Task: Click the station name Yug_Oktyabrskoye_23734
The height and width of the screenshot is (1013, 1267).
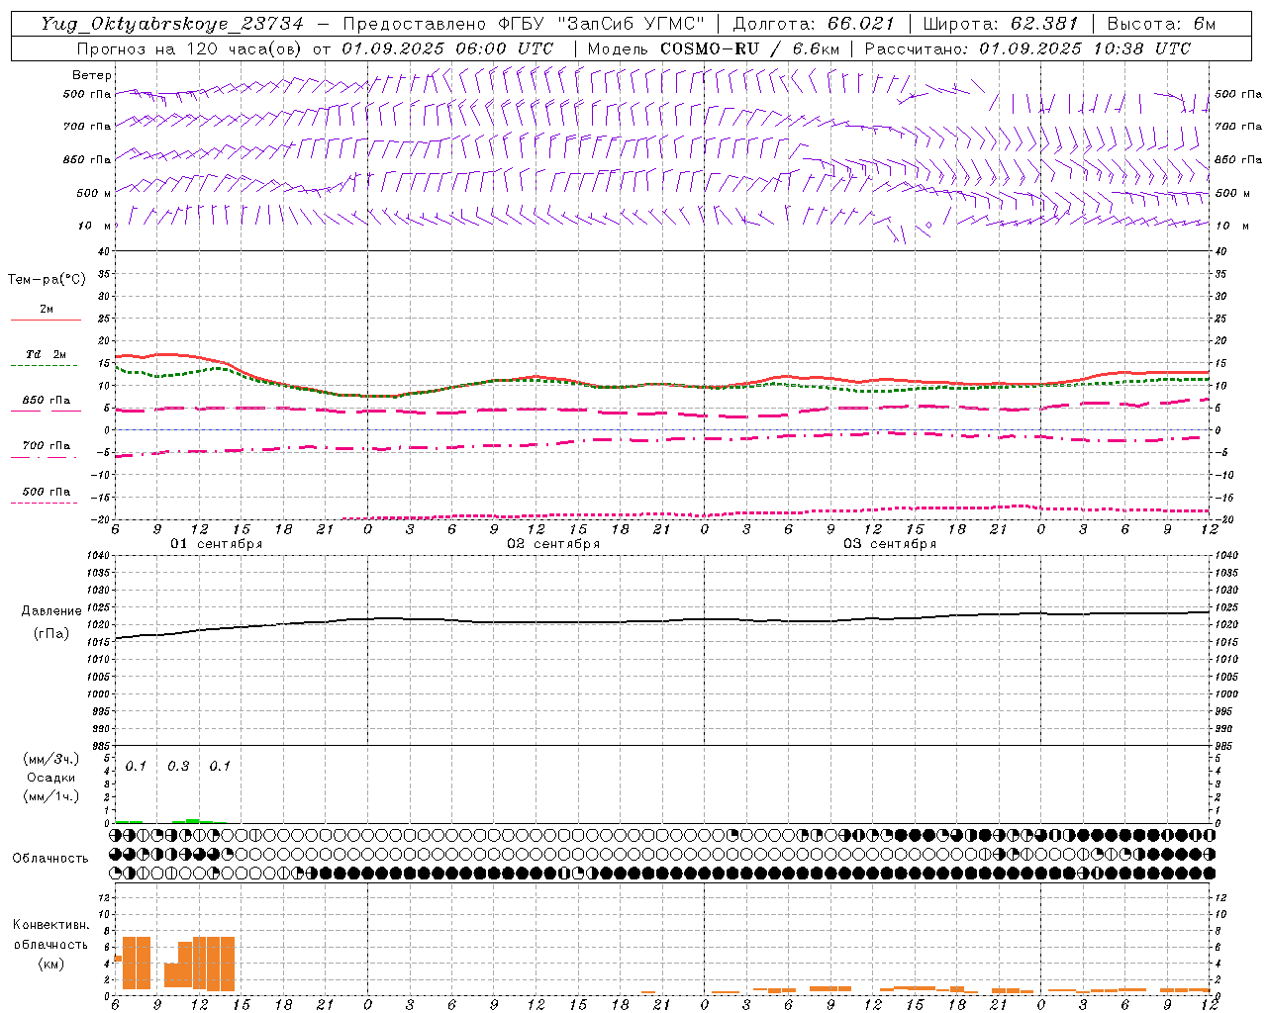Action: coord(172,24)
